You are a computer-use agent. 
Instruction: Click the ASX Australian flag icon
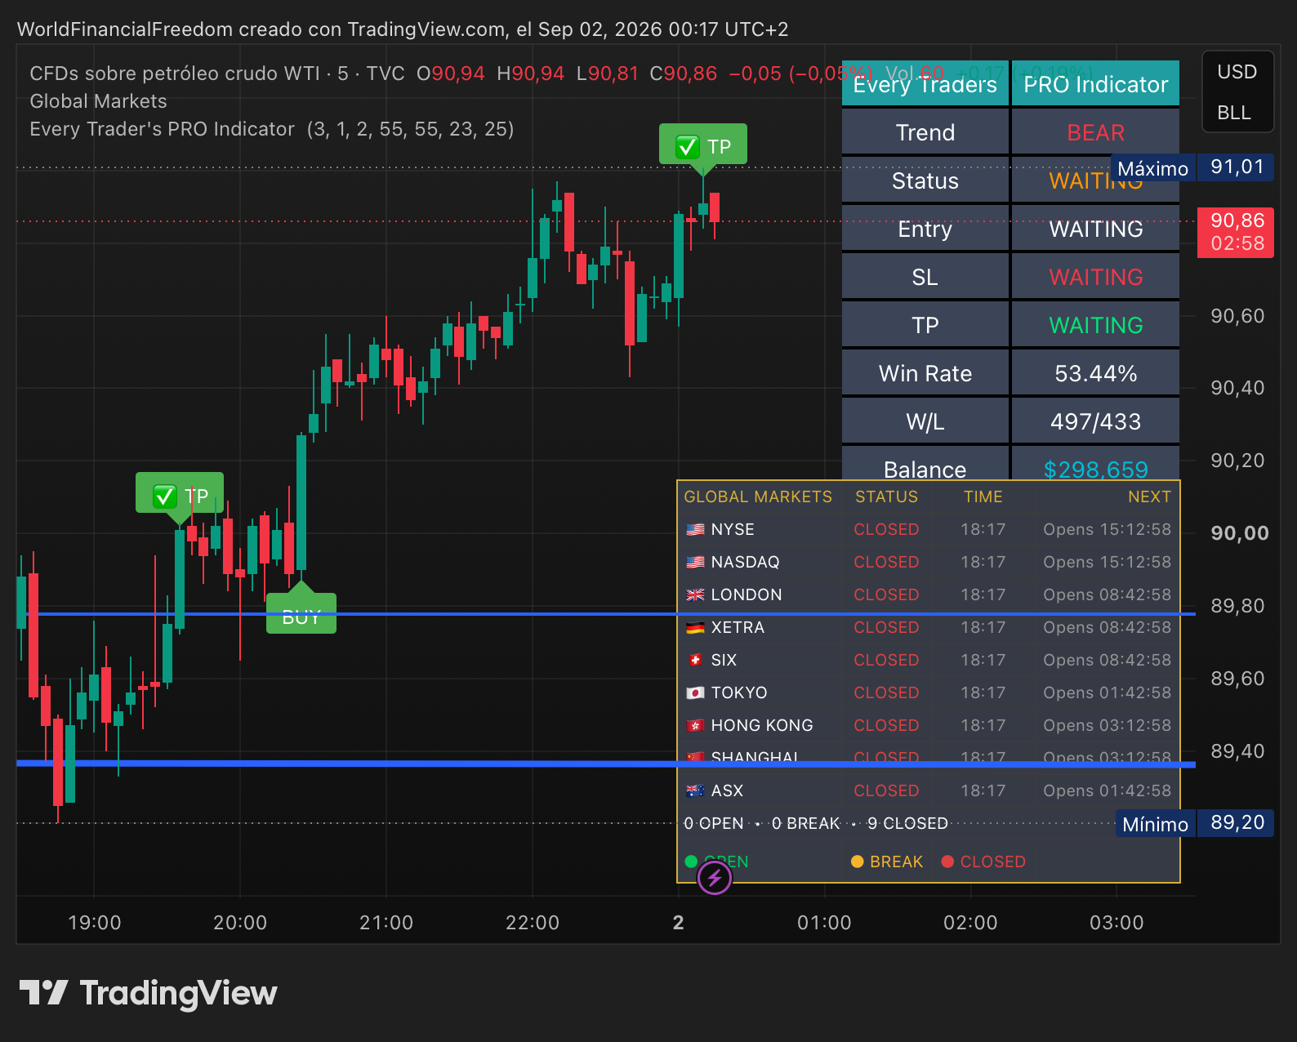coord(695,790)
